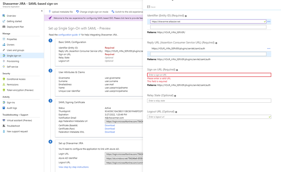Select the existing Reply URL saml/auth entry
281x172 pixels.
(x=178, y=49)
